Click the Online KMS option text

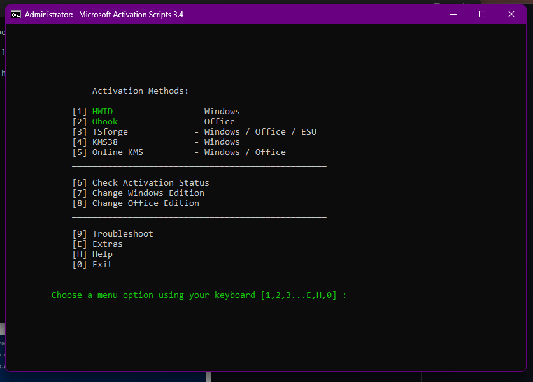118,152
